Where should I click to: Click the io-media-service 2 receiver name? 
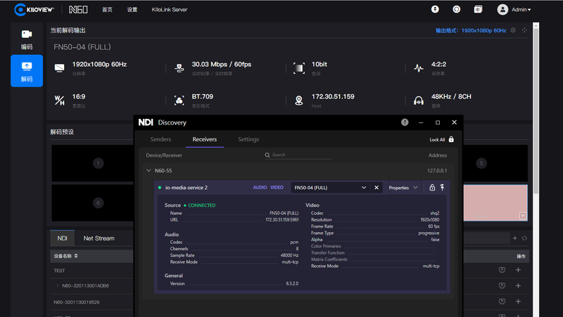(186, 188)
